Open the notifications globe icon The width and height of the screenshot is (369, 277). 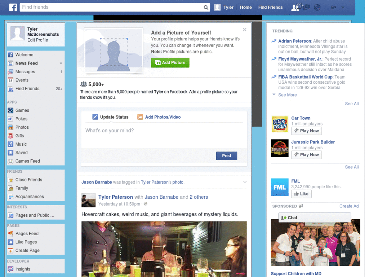coord(317,8)
